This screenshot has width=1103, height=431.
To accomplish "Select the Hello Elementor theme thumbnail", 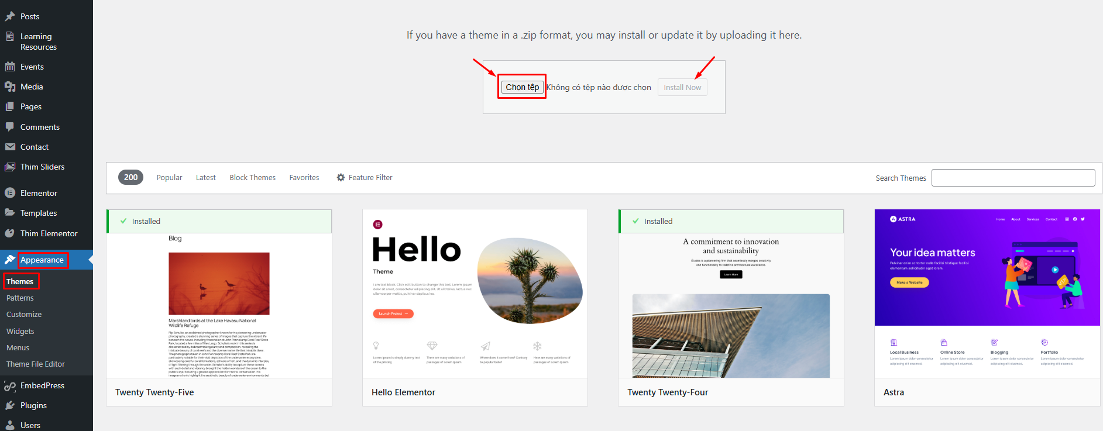I will point(475,294).
